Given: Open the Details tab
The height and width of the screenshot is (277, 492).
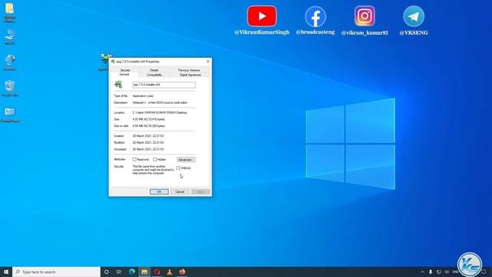Looking at the screenshot, I should tap(154, 70).
